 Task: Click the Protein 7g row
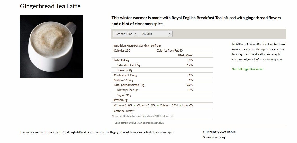pyautogui.click(x=162, y=100)
